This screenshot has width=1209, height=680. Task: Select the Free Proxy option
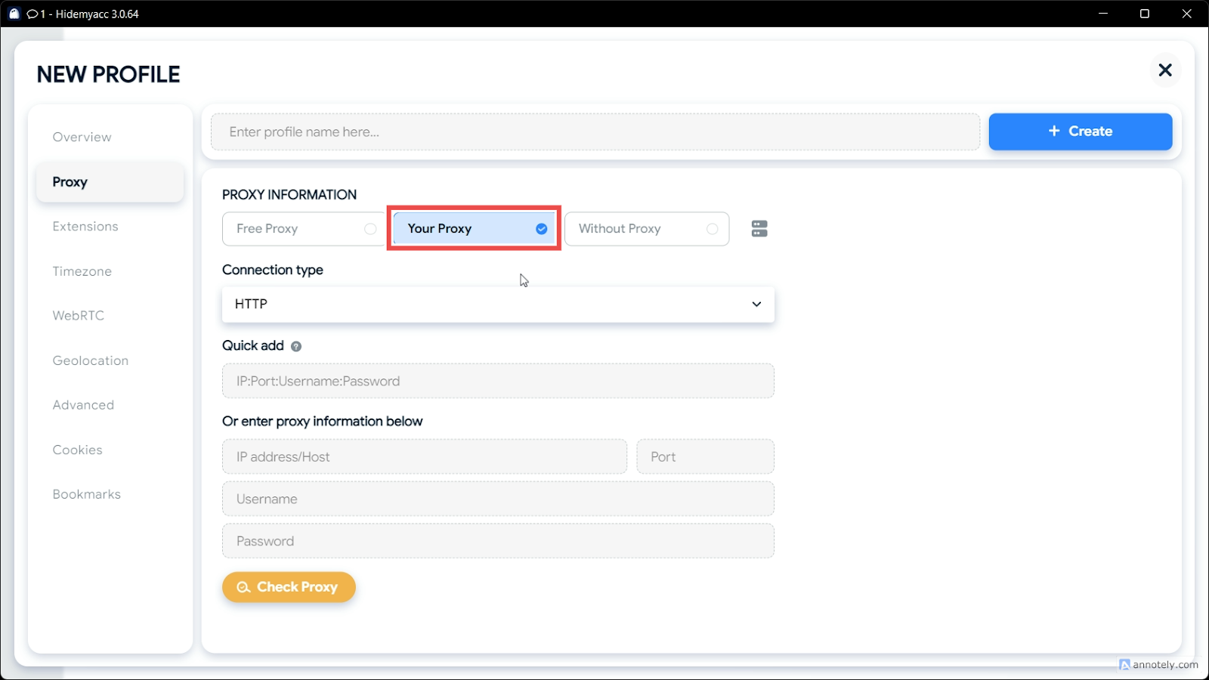point(304,229)
